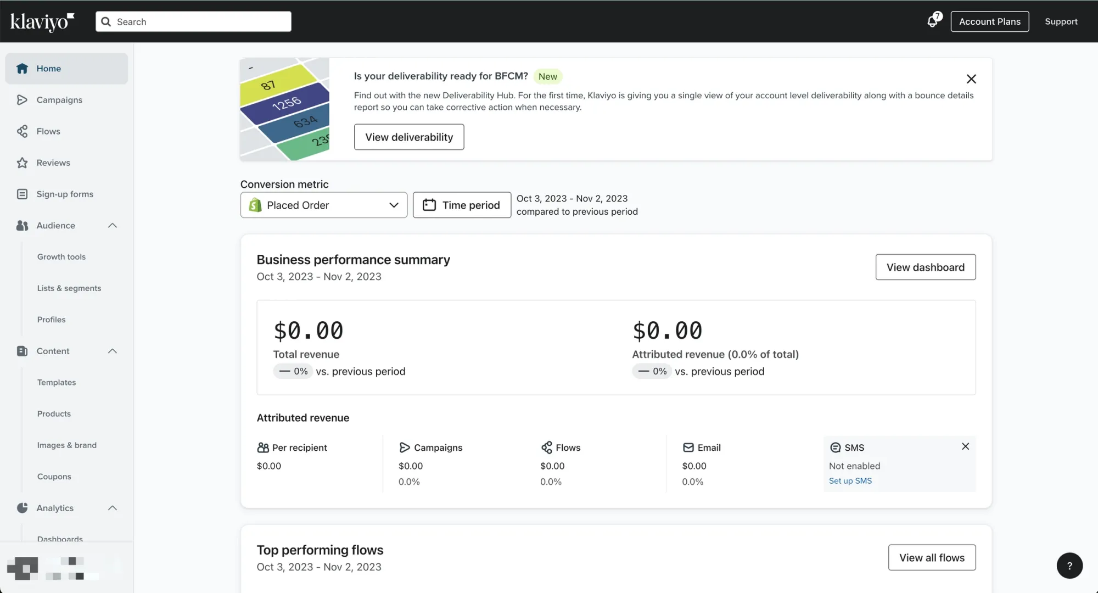
Task: Click the deliverability banner illustration
Action: point(285,109)
